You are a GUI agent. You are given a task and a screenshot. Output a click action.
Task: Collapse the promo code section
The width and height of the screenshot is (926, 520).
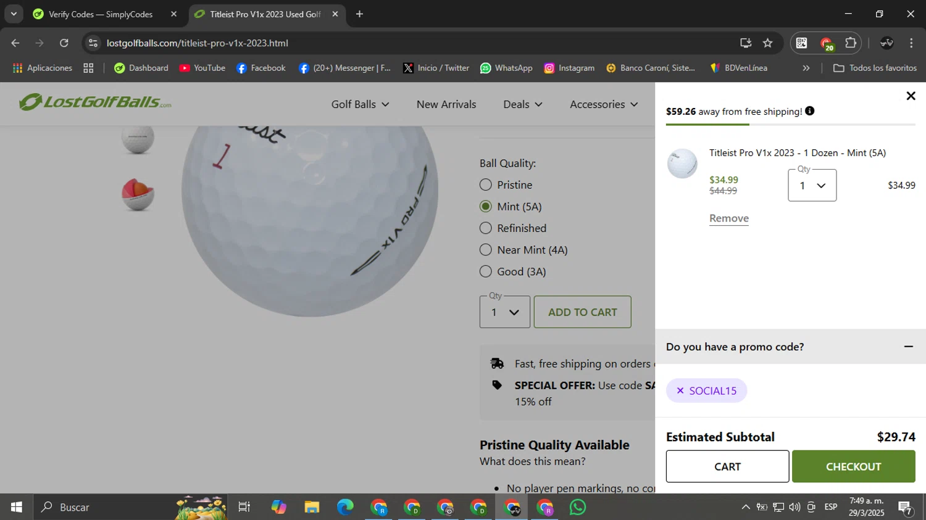[x=909, y=347]
